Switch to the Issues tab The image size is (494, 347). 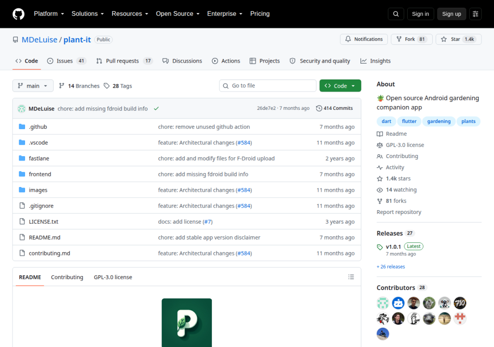[67, 61]
